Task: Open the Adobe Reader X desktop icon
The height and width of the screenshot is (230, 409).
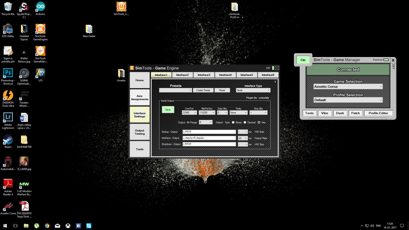Action: 8,188
